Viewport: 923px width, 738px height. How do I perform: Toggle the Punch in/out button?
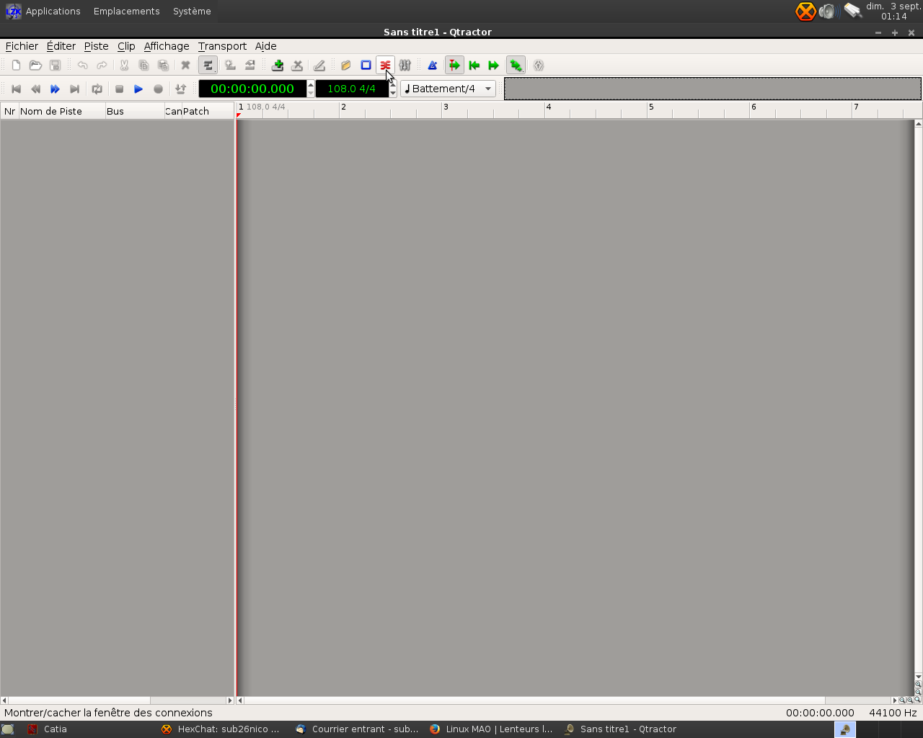[x=180, y=89]
